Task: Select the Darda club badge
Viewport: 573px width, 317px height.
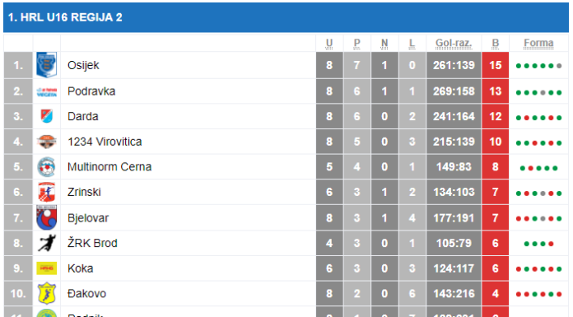Action: pyautogui.click(x=47, y=116)
